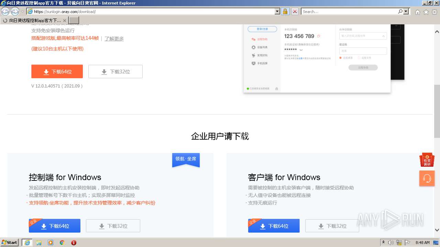The height and width of the screenshot is (247, 440).
Task: Click the line 支持无痕运行
Action: coord(263,203)
